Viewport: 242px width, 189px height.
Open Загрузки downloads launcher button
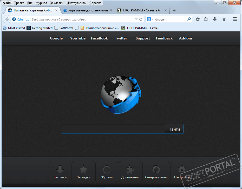coord(60,172)
